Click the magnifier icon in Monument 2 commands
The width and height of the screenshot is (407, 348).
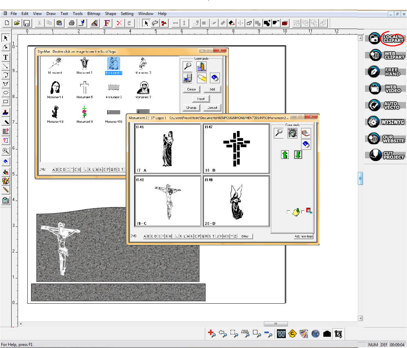point(279,133)
